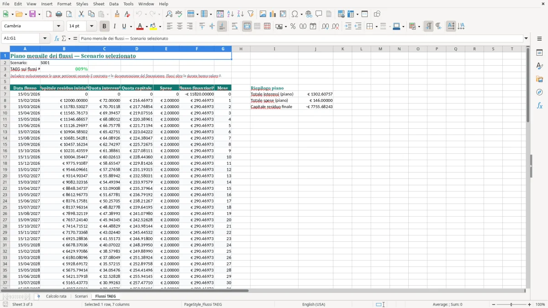Insert a chart via toolbar icon

[273, 14]
